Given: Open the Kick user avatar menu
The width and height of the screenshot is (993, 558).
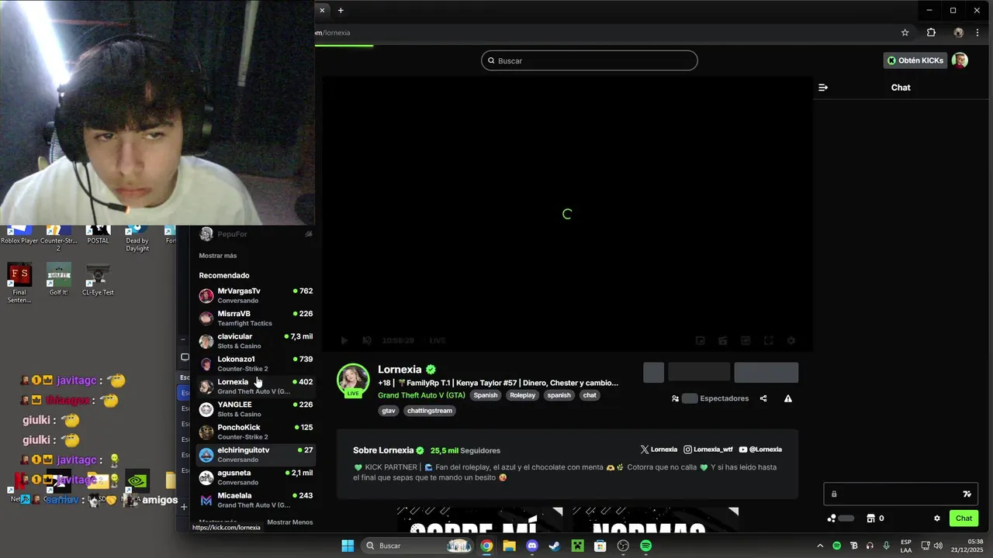Looking at the screenshot, I should (x=960, y=60).
